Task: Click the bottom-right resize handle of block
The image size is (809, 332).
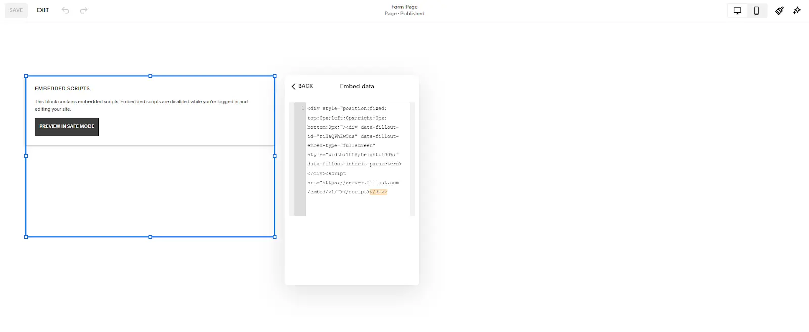Action: (275, 237)
